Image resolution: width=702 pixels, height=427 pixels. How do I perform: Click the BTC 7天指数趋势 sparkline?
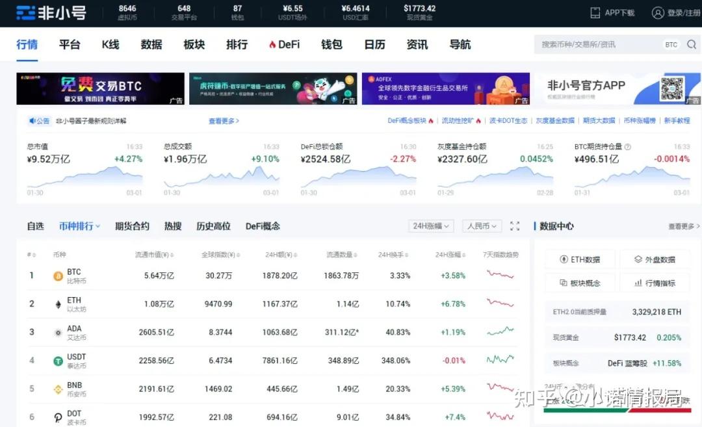tap(500, 274)
